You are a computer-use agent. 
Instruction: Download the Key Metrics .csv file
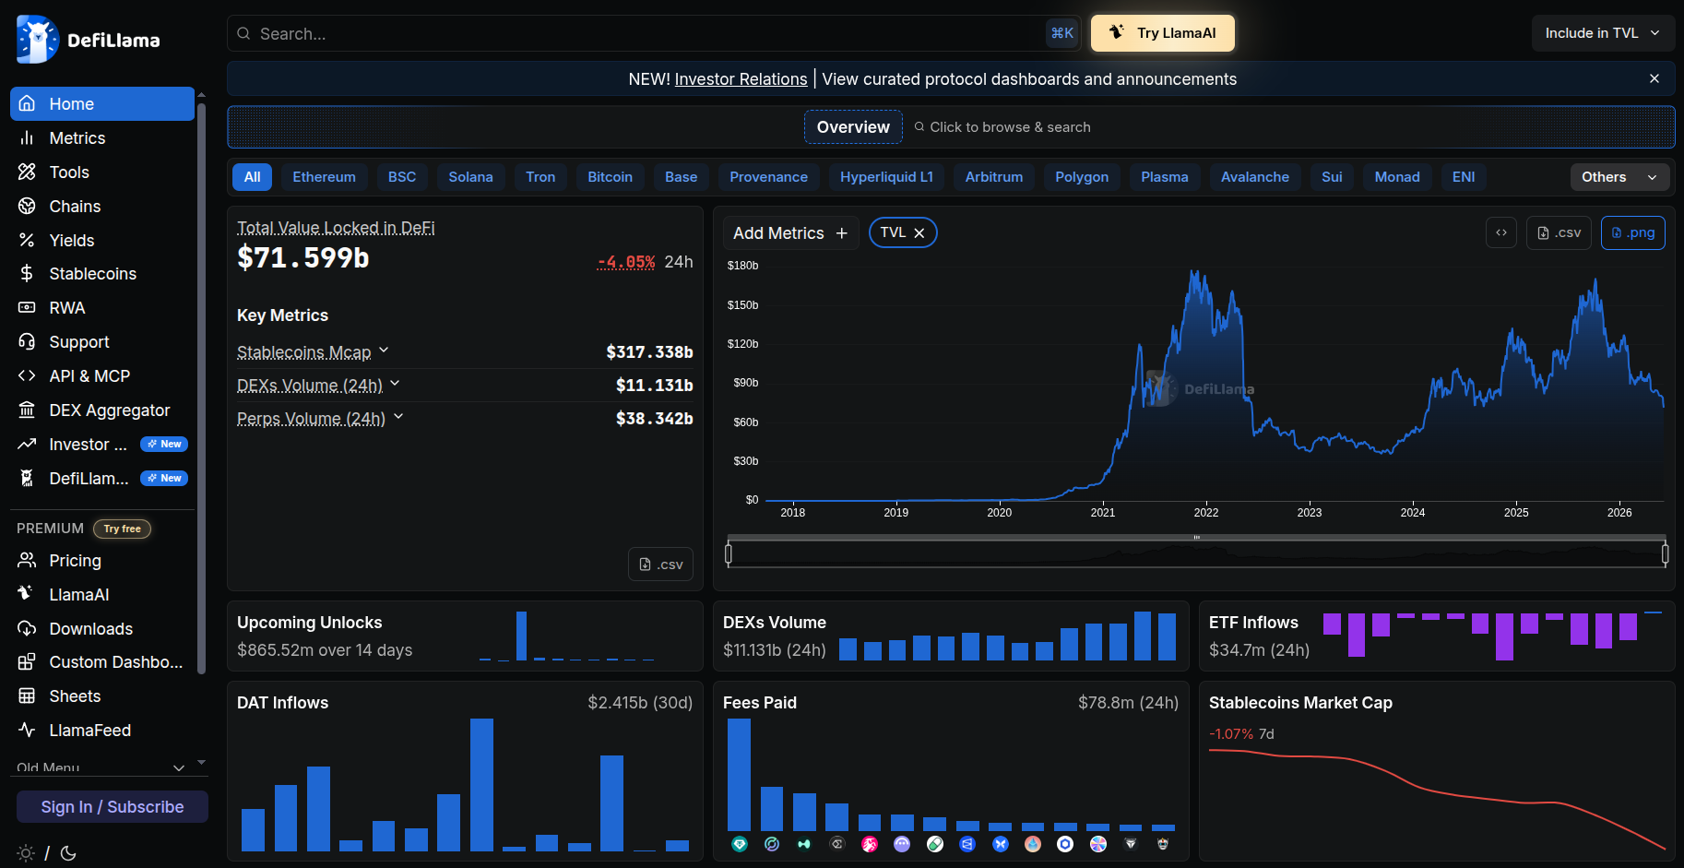660,565
